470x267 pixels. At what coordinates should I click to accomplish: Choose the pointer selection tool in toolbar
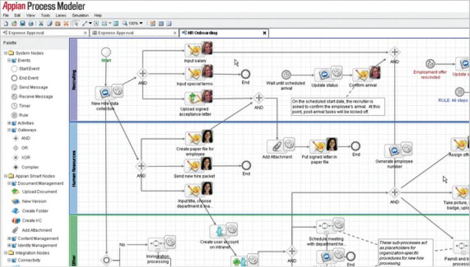click(76, 23)
